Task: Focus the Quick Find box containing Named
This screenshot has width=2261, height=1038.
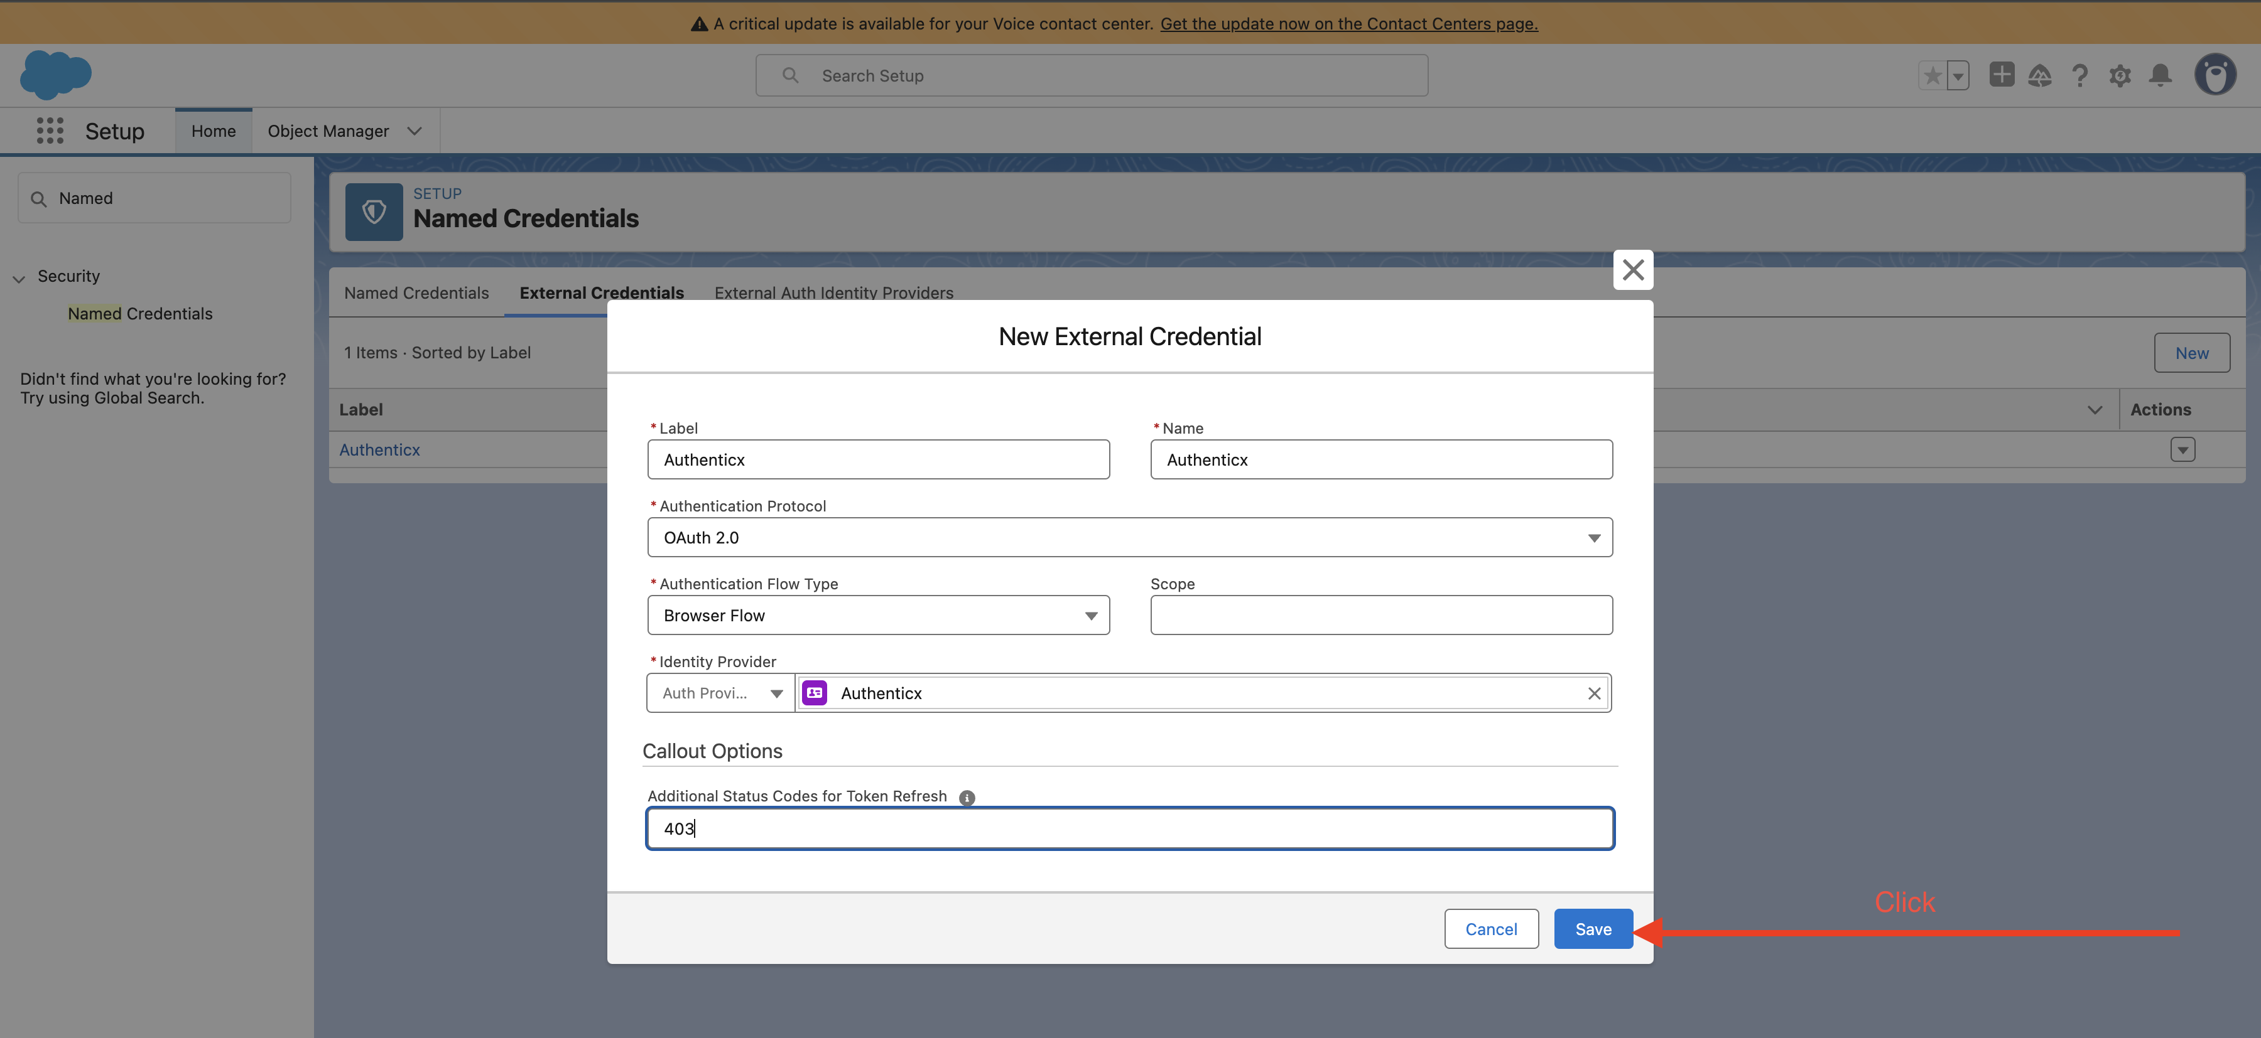Action: (154, 198)
